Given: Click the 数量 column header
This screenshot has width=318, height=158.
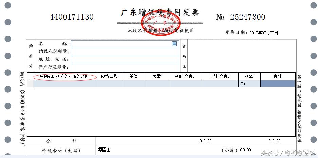Looking at the screenshot, I should 157,76.
